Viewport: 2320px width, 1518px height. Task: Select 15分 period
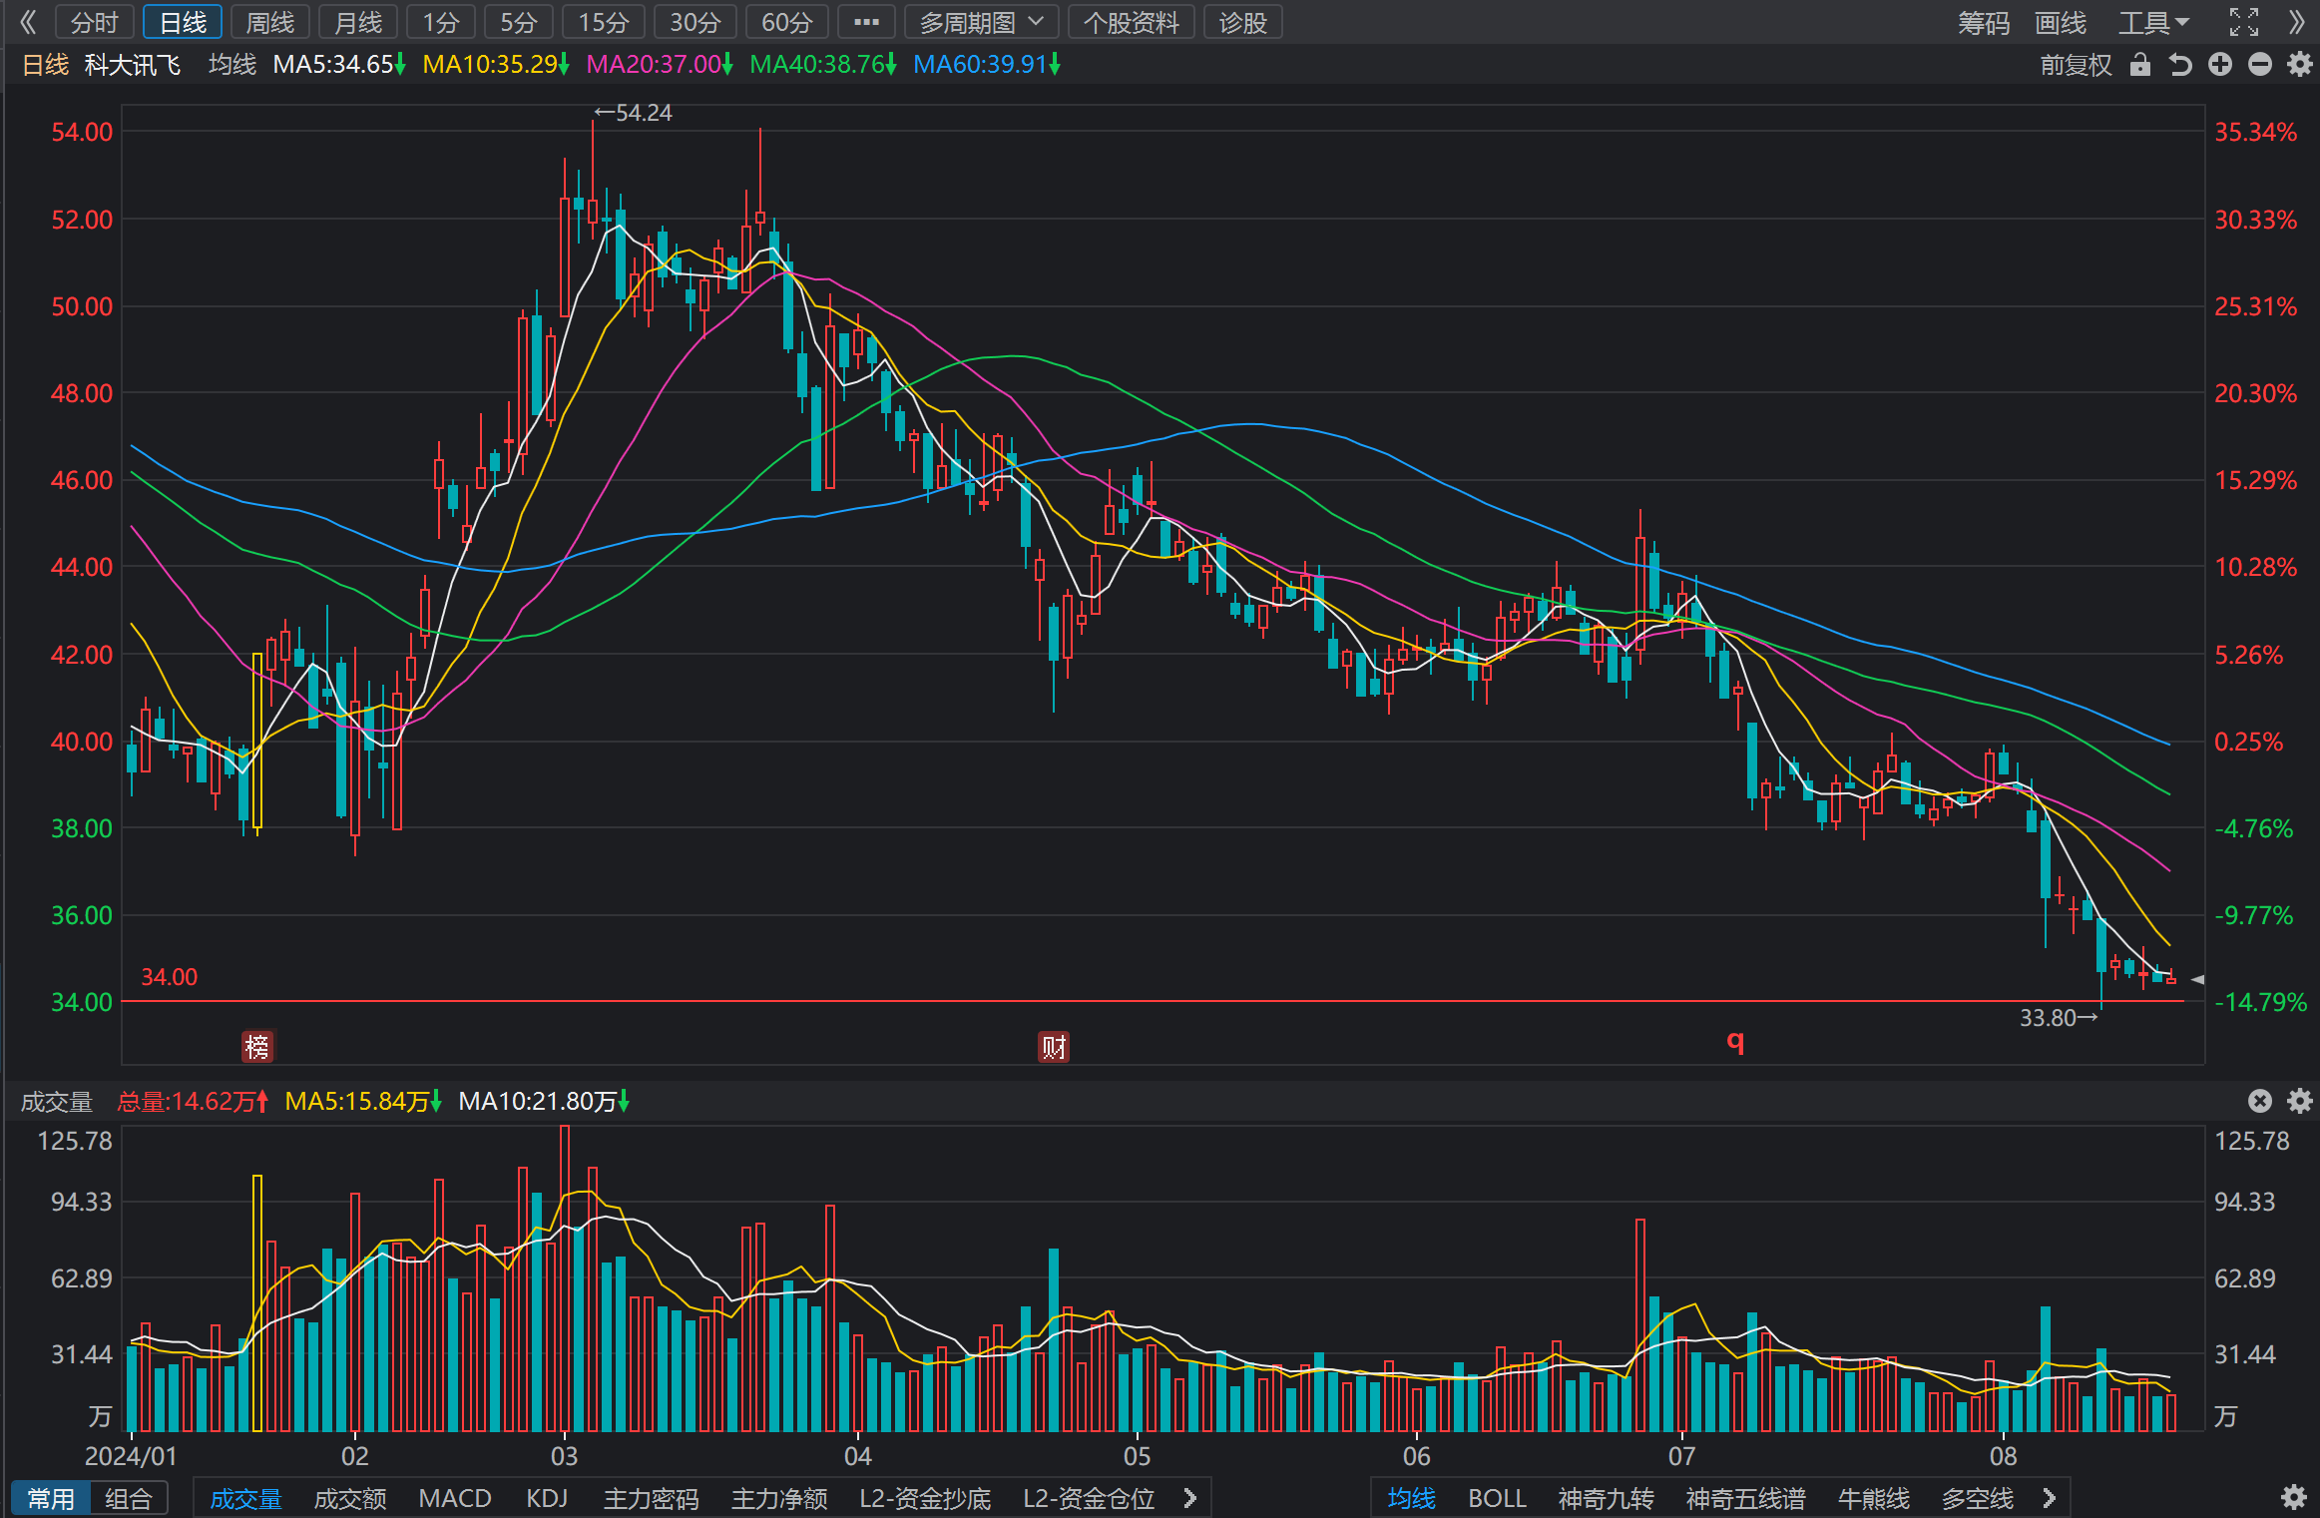coord(604,22)
